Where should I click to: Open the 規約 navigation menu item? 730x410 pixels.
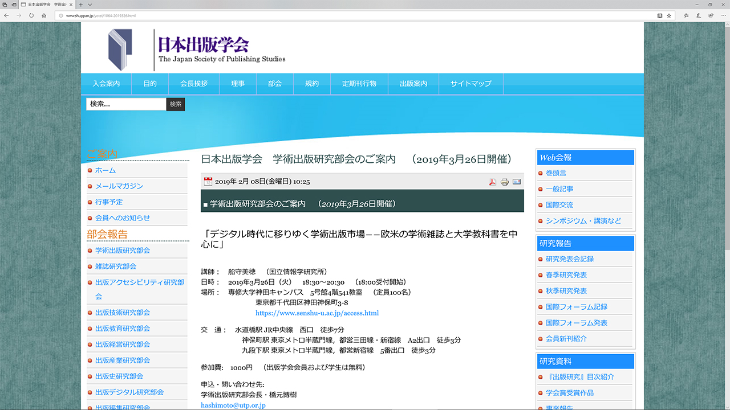point(312,84)
